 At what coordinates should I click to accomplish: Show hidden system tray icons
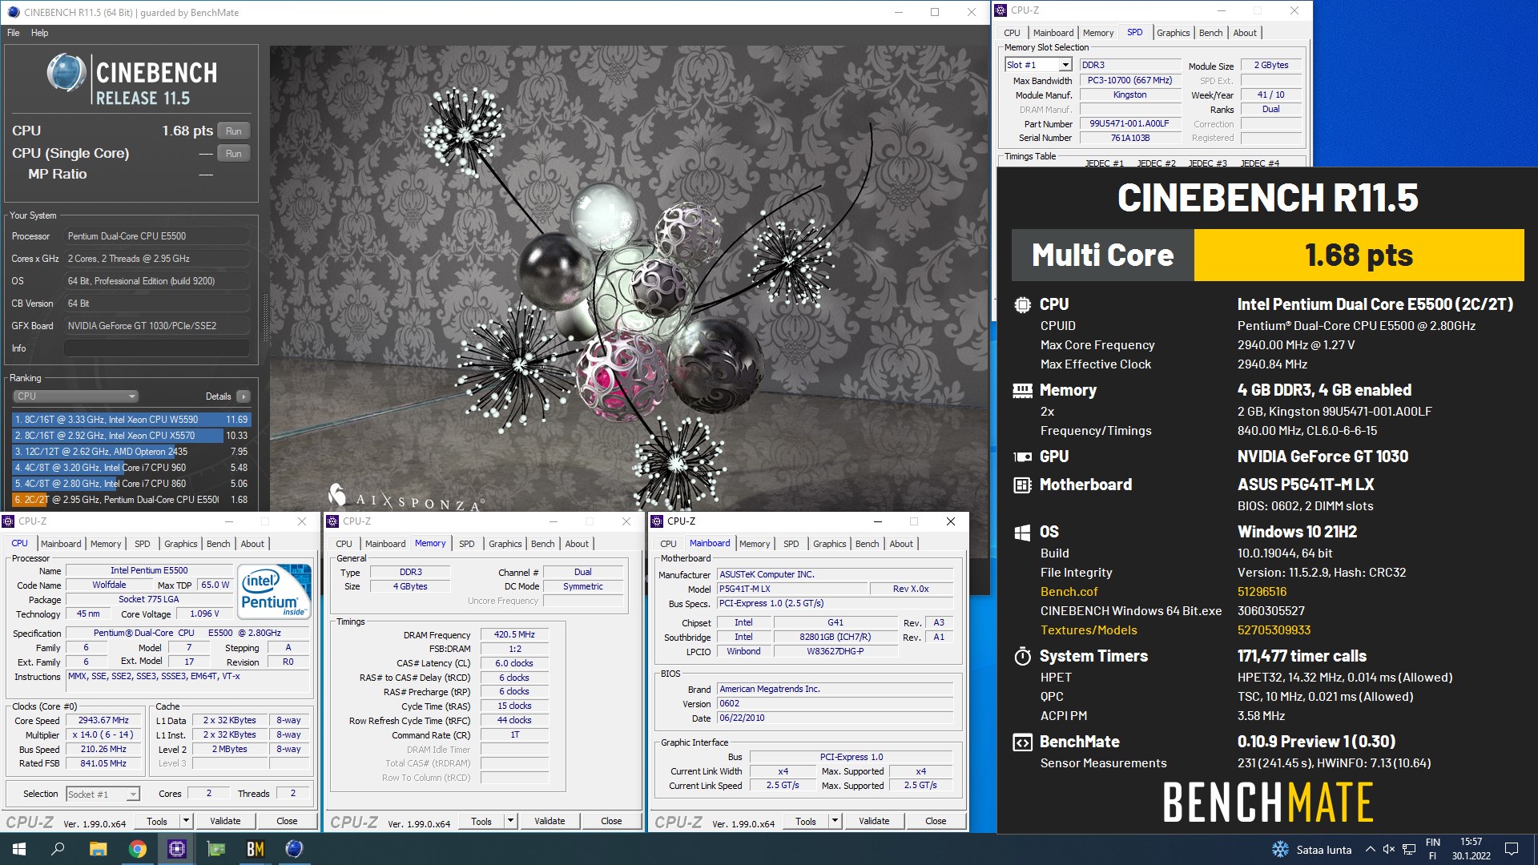tap(1370, 850)
